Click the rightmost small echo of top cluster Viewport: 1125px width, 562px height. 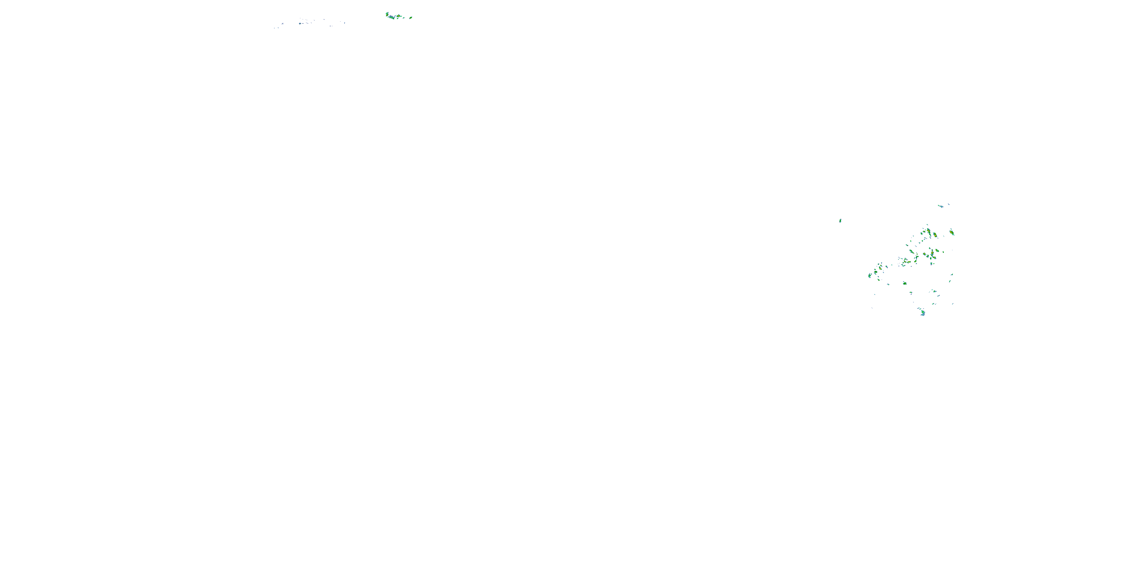411,18
